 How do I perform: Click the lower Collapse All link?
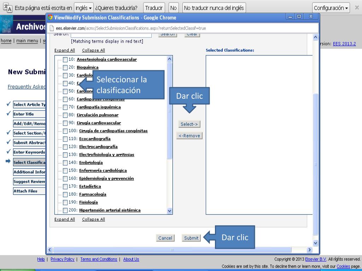93,219
